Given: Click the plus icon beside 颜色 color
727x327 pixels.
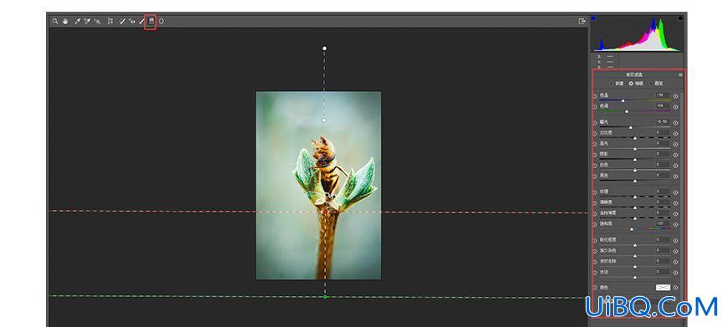Looking at the screenshot, I should (x=675, y=288).
